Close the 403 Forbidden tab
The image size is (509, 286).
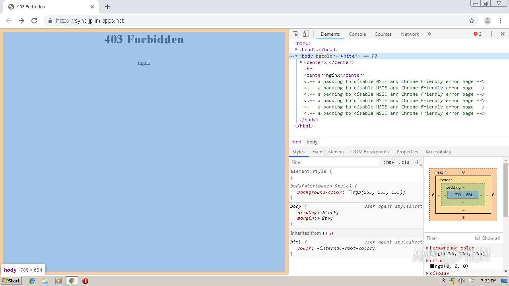coord(92,7)
